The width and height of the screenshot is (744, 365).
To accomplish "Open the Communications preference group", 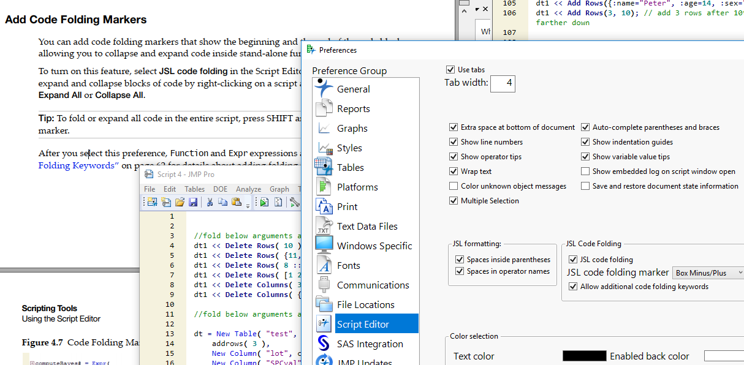I will [373, 285].
